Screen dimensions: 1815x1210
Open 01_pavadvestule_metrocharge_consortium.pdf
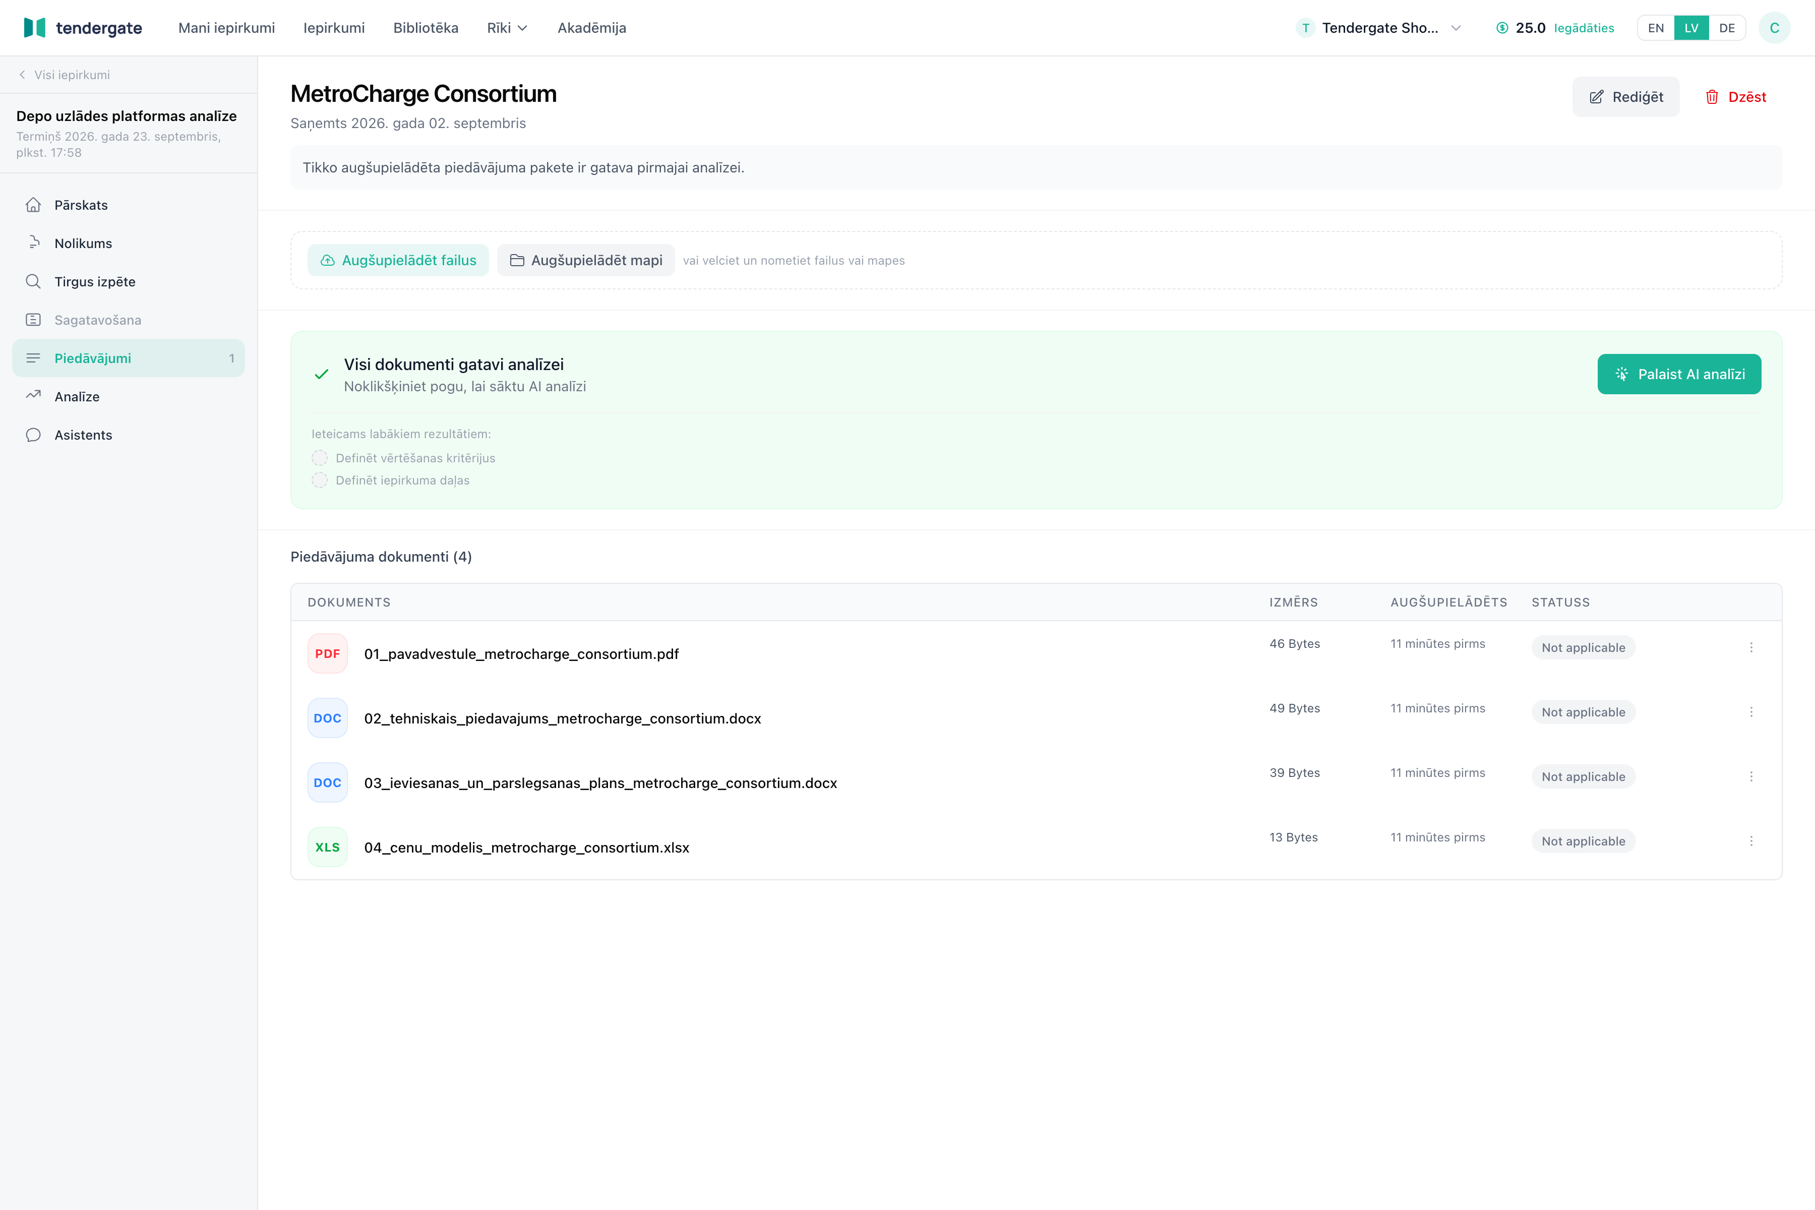tap(522, 653)
